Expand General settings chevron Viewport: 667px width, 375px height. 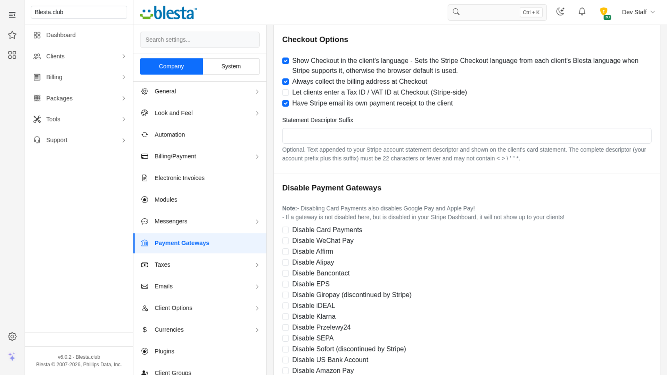coord(257,92)
